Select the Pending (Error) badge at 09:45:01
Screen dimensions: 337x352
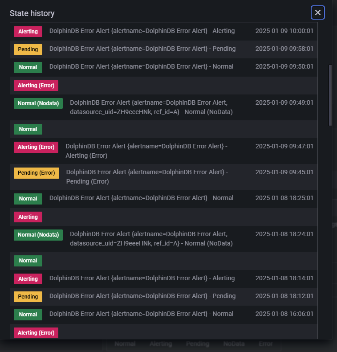tap(37, 173)
